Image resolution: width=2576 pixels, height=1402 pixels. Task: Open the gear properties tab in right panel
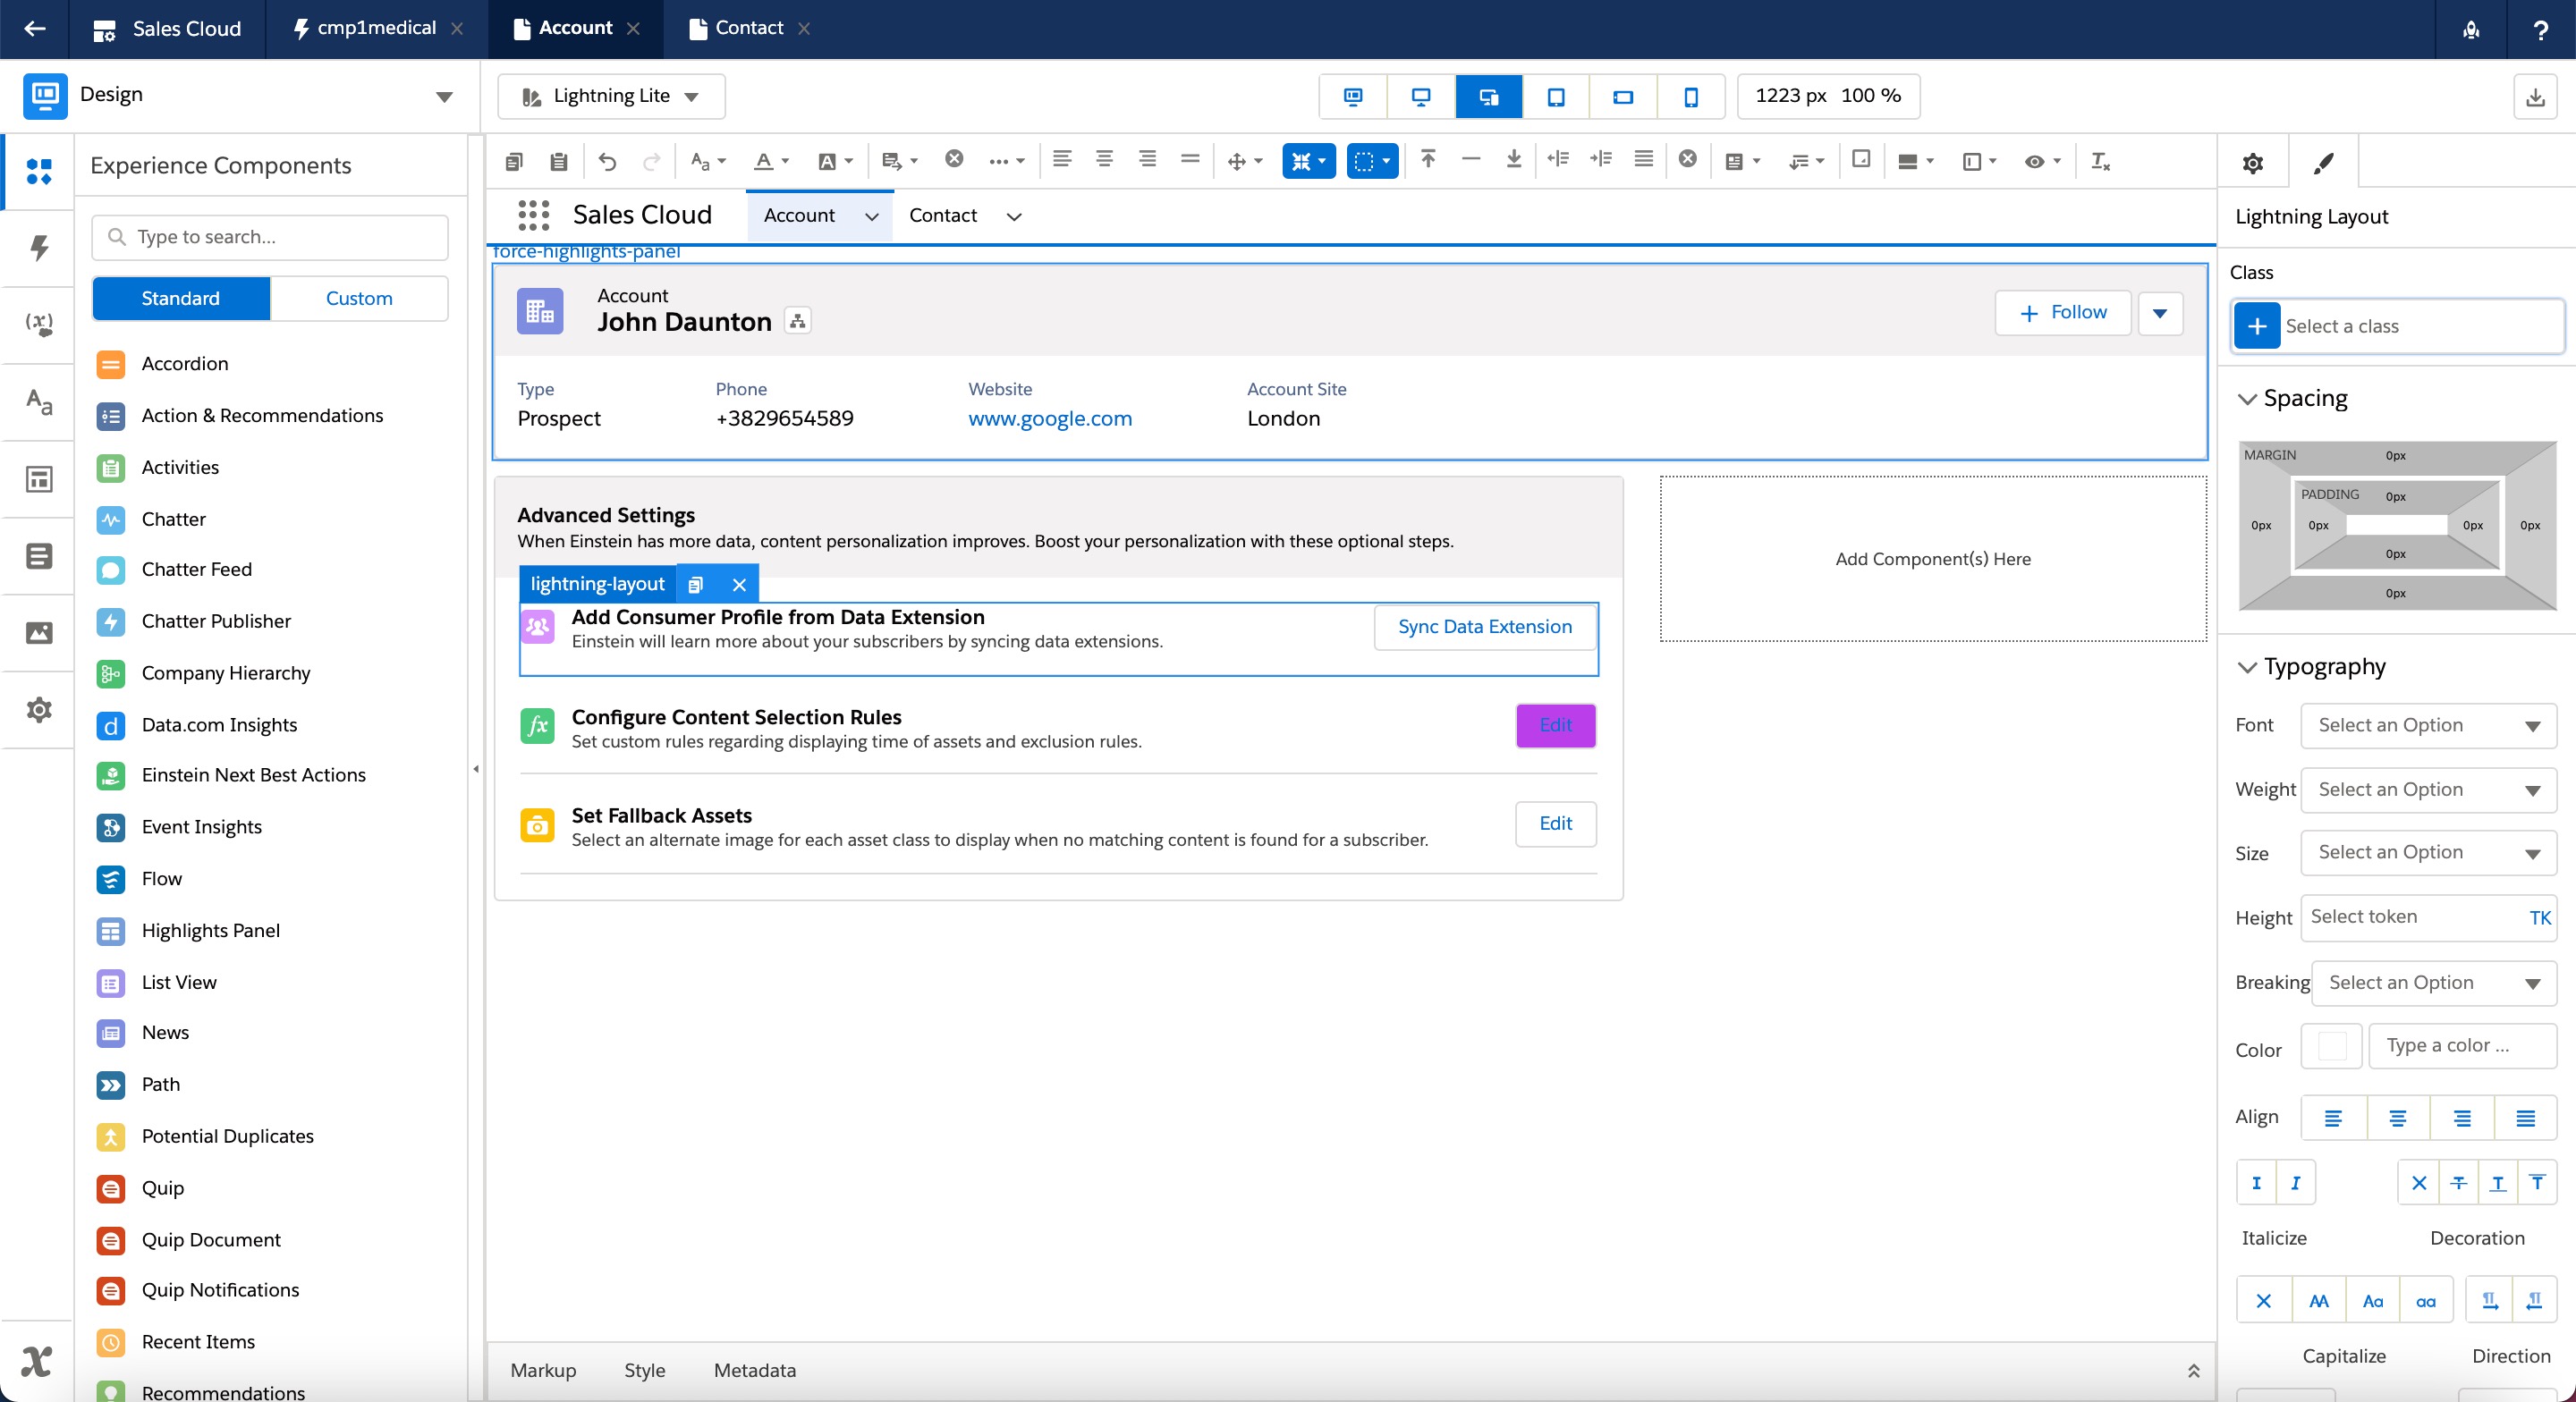coord(2253,163)
